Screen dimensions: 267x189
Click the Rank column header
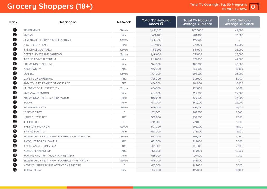pyautogui.click(x=13, y=22)
